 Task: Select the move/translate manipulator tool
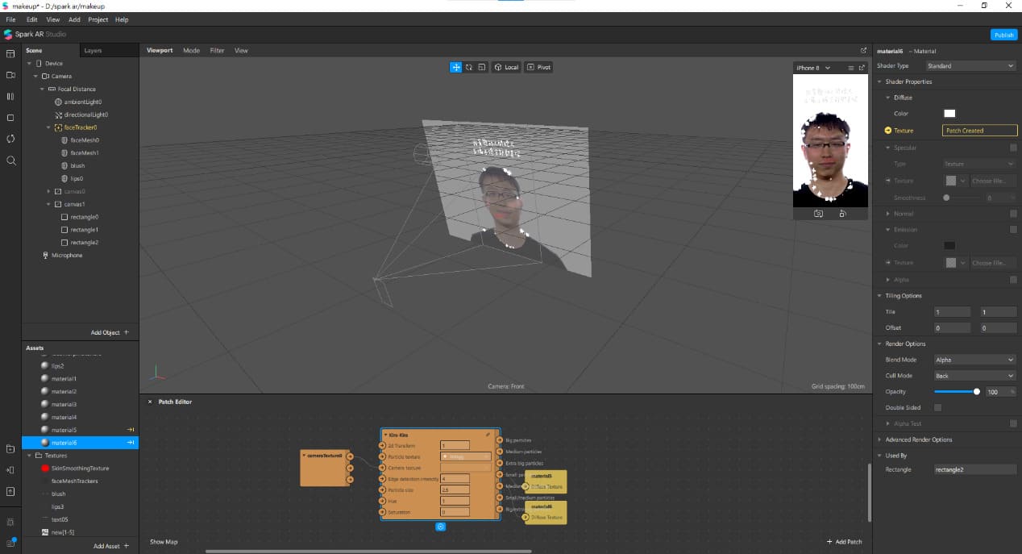coord(456,67)
